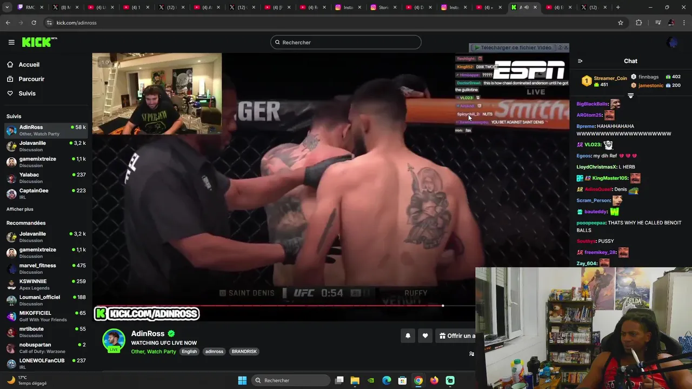Expand followed list with Afficher plus
This screenshot has height=389, width=692.
[20, 209]
